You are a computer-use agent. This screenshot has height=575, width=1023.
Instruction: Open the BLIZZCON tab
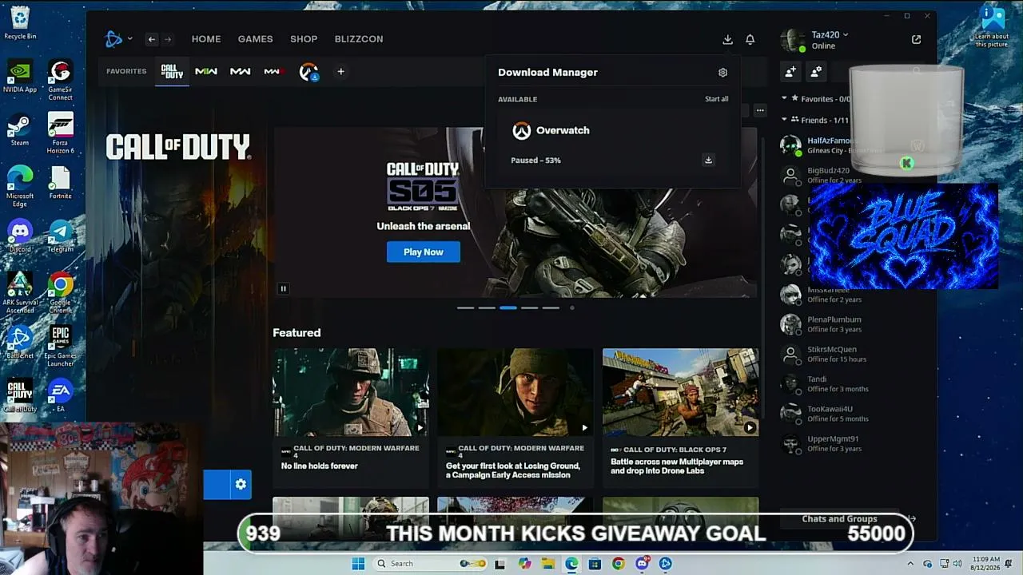pos(359,39)
